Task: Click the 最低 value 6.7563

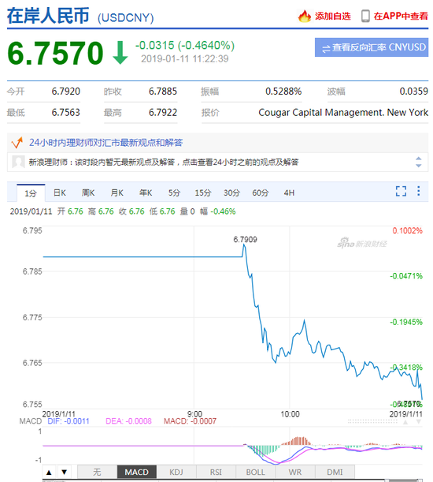Action: tap(65, 113)
